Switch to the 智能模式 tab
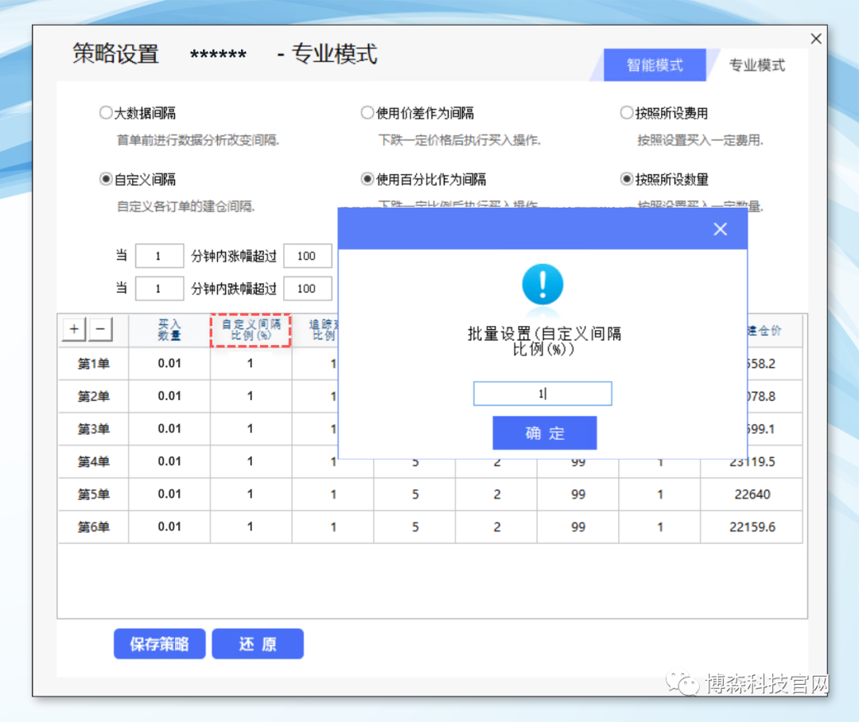 (655, 65)
